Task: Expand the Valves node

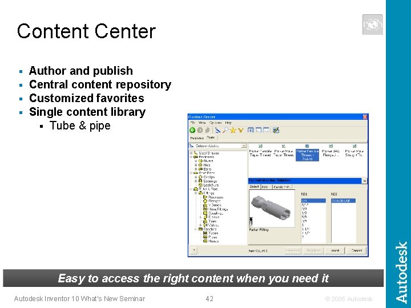Action: click(200, 225)
